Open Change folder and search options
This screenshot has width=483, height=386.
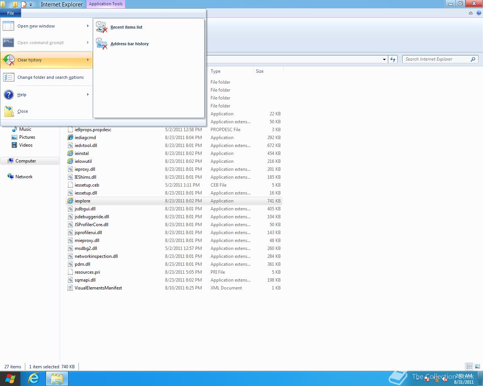point(46,77)
